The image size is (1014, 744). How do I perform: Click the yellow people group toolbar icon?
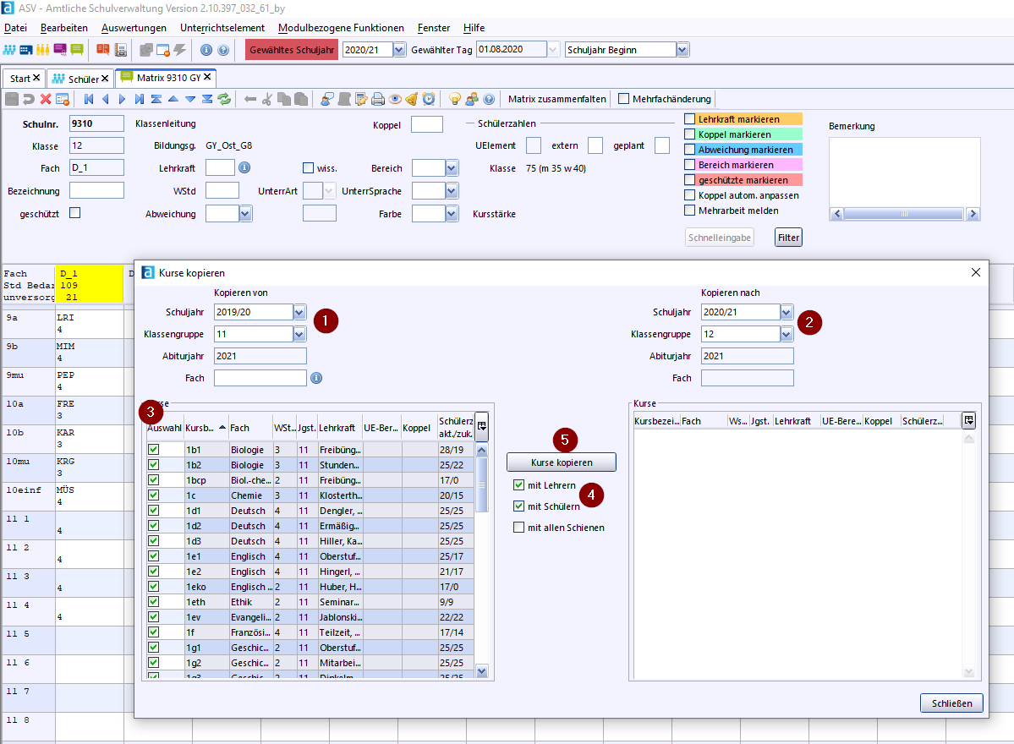coord(42,50)
